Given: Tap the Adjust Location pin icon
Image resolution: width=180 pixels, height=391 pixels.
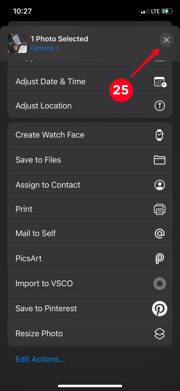Looking at the screenshot, I should (160, 106).
